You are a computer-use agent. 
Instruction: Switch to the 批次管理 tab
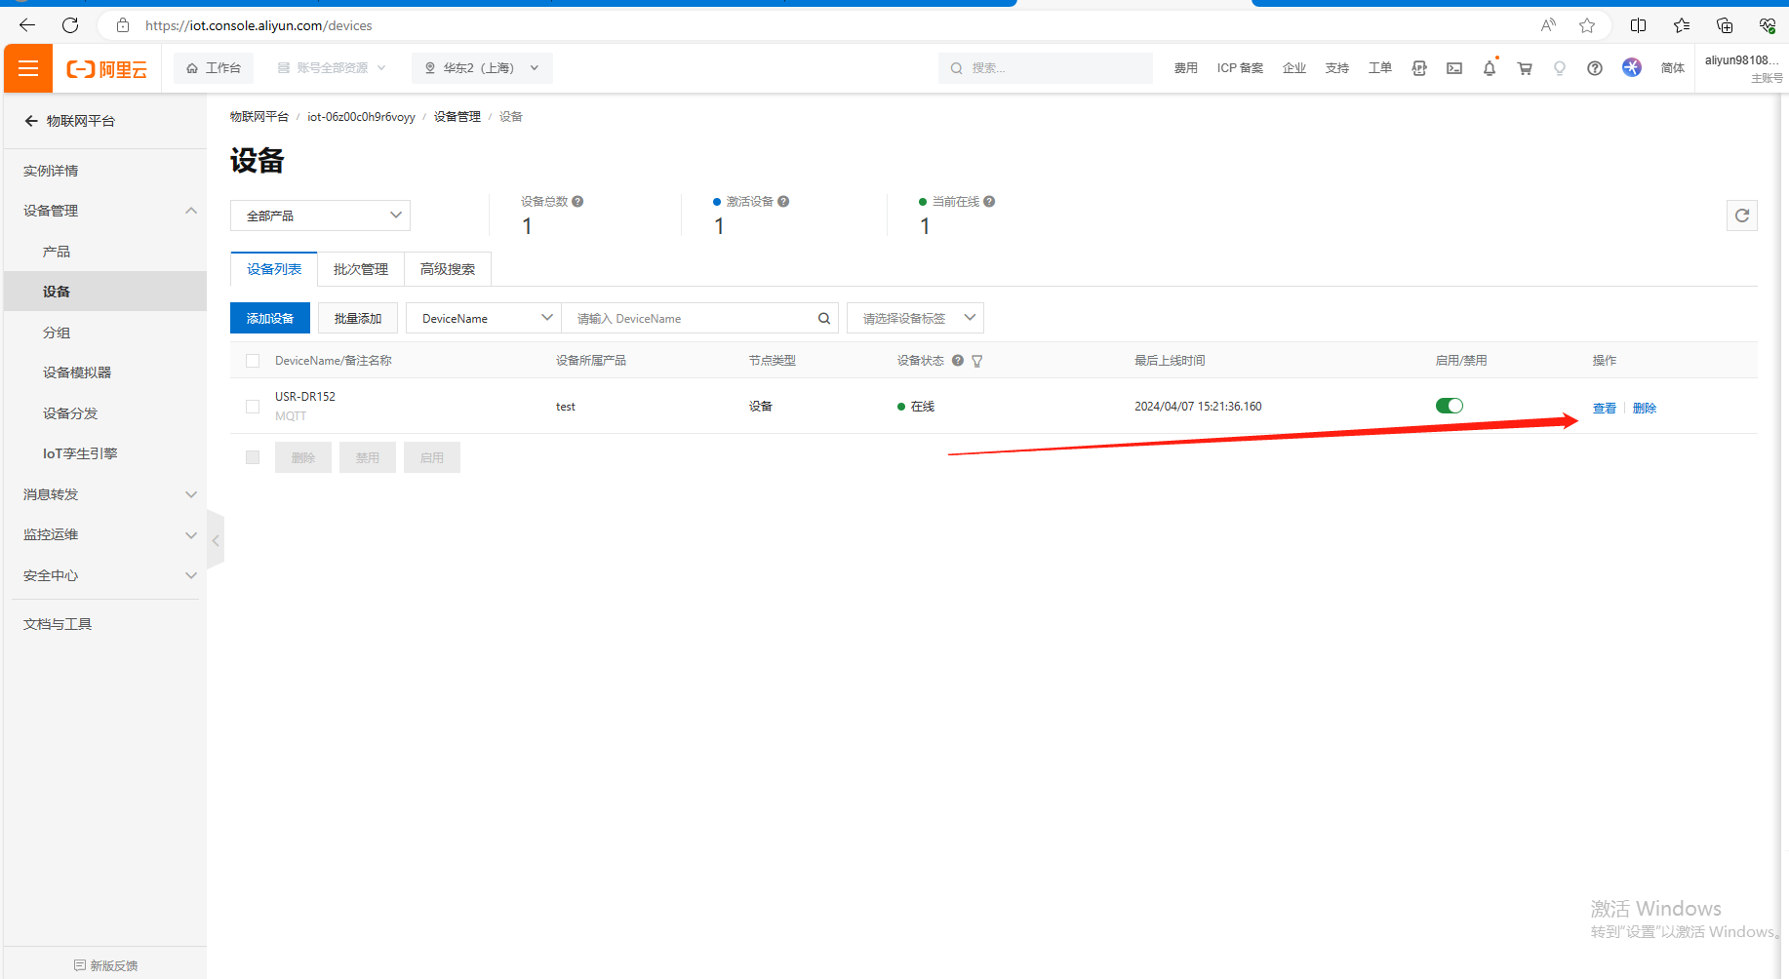(x=360, y=269)
